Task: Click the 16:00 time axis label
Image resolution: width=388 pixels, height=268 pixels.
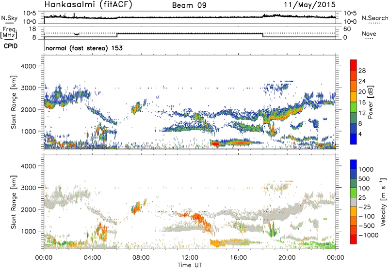Action: point(238,258)
